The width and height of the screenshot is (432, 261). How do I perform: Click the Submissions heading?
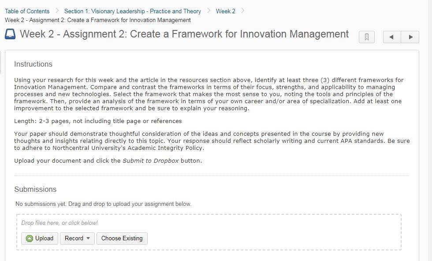pos(35,189)
